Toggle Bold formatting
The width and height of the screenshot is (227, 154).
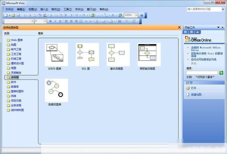(50, 21)
